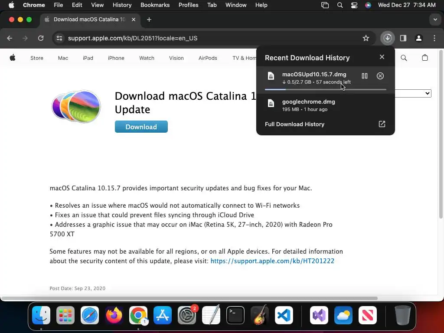
Task: Go to Store in Apple nav
Action: click(37, 58)
